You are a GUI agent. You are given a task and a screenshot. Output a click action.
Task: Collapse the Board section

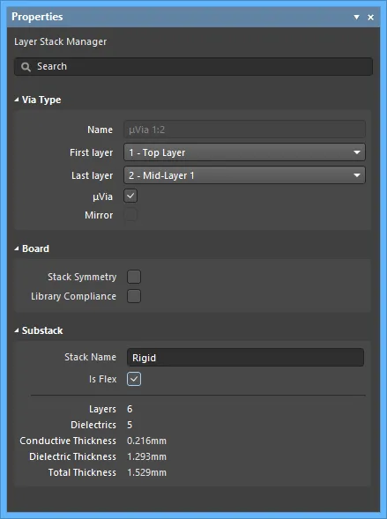point(17,248)
